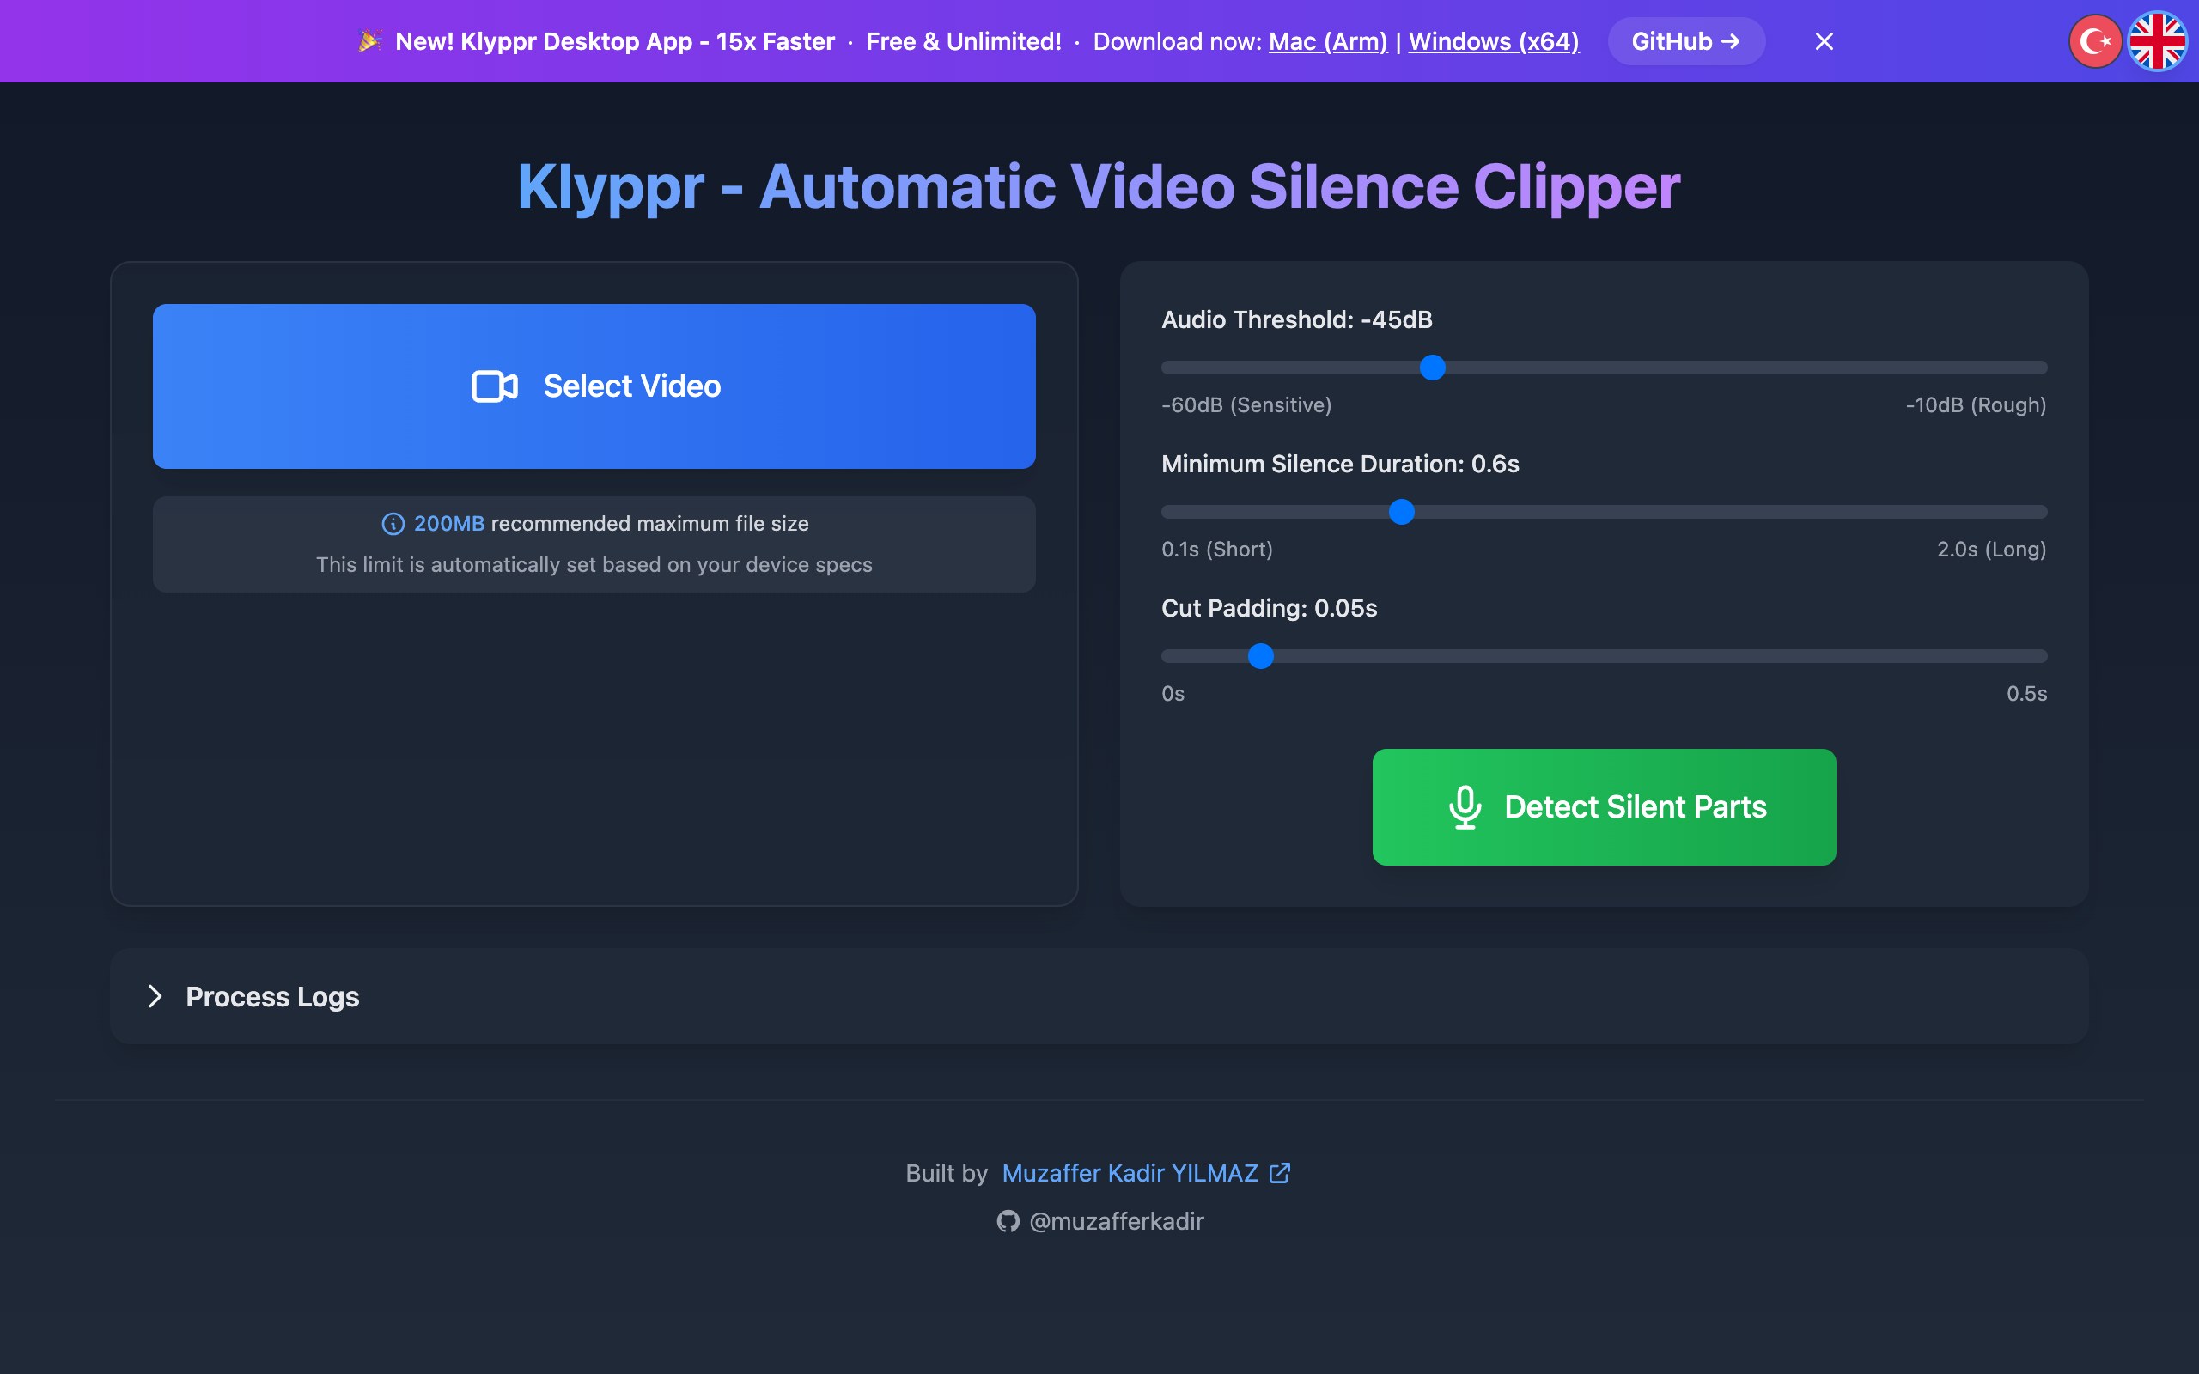Start detection with Detect Silent Parts
This screenshot has width=2199, height=1374.
pos(1604,807)
